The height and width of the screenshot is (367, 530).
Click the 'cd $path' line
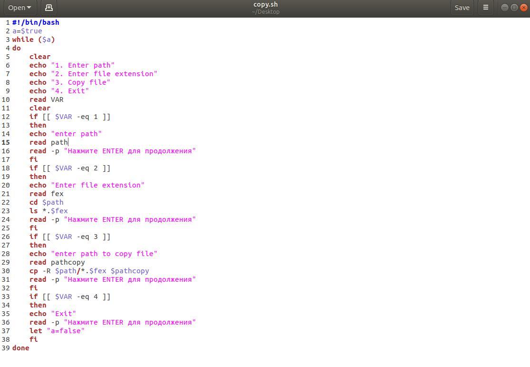46,202
